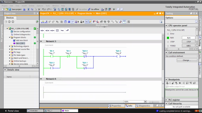Insert a normally closed contact
The width and height of the screenshot is (202, 113).
[x=47, y=30]
